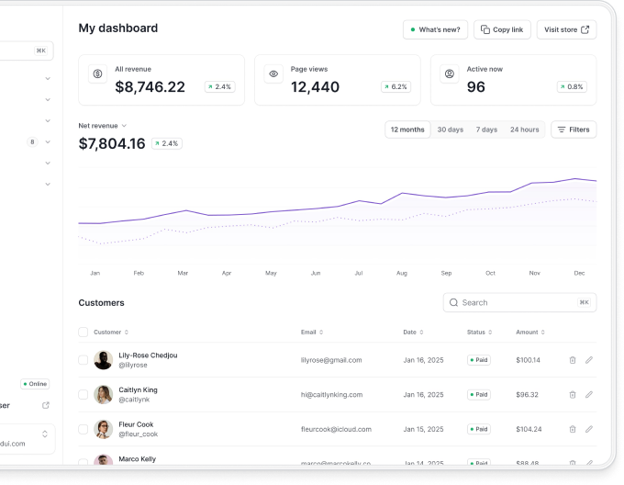Click the Active now user icon

(450, 73)
